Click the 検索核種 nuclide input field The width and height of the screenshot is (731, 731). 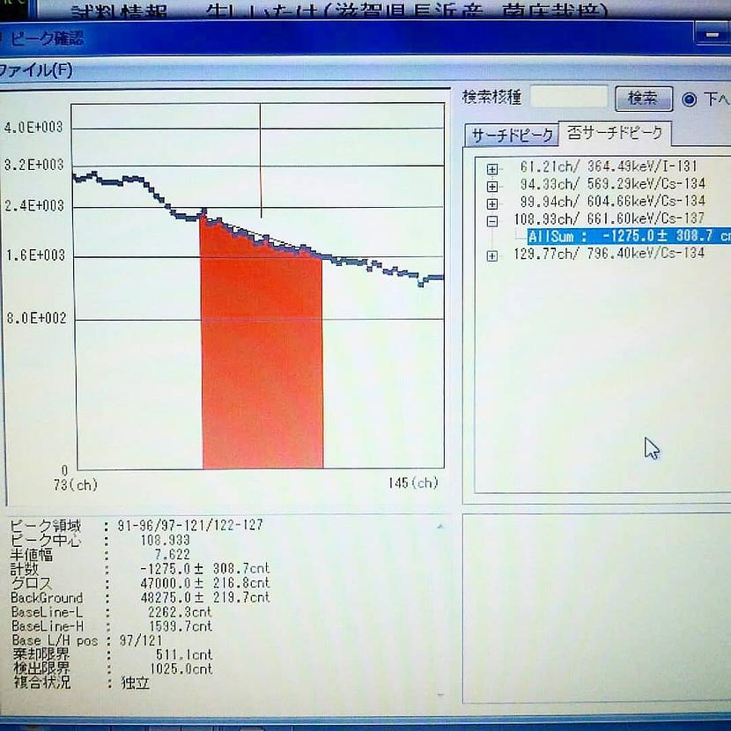coord(569,98)
